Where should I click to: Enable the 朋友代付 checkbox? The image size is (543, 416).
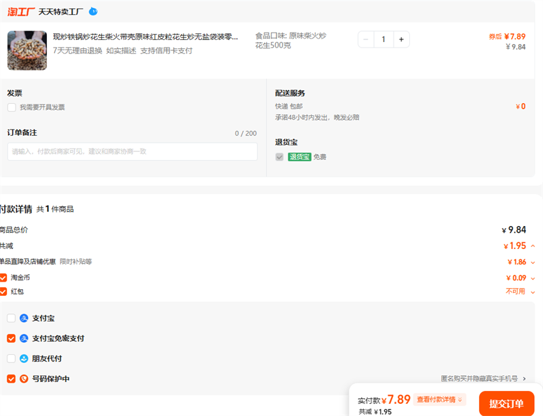[11, 358]
